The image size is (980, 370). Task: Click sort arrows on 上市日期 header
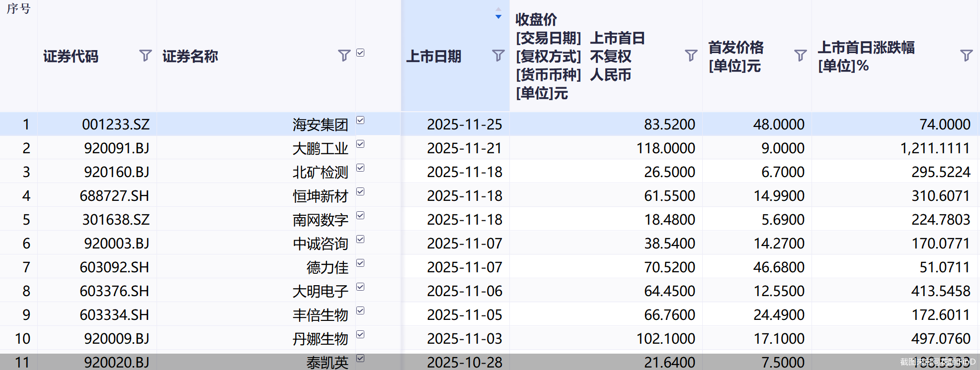498,13
